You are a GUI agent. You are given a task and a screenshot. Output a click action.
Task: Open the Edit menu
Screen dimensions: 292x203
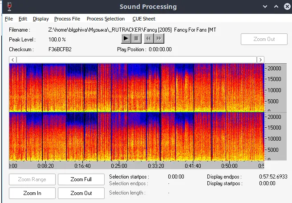click(23, 19)
